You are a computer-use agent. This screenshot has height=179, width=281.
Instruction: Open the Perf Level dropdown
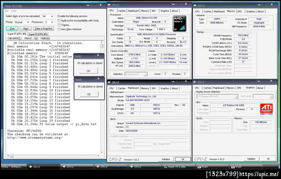pyautogui.click(x=263, y=97)
